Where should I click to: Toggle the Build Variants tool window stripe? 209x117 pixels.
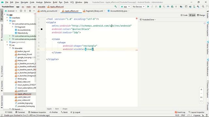pyautogui.click(x=2, y=101)
